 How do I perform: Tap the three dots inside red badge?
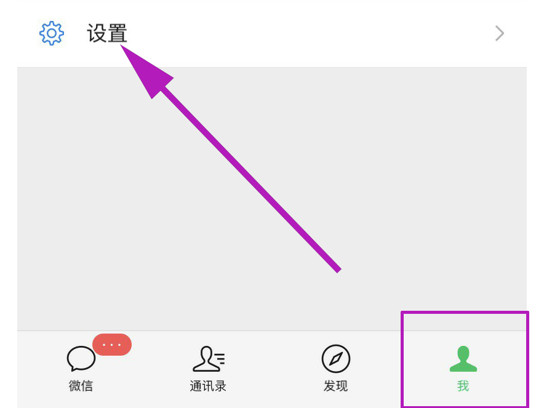tap(112, 345)
